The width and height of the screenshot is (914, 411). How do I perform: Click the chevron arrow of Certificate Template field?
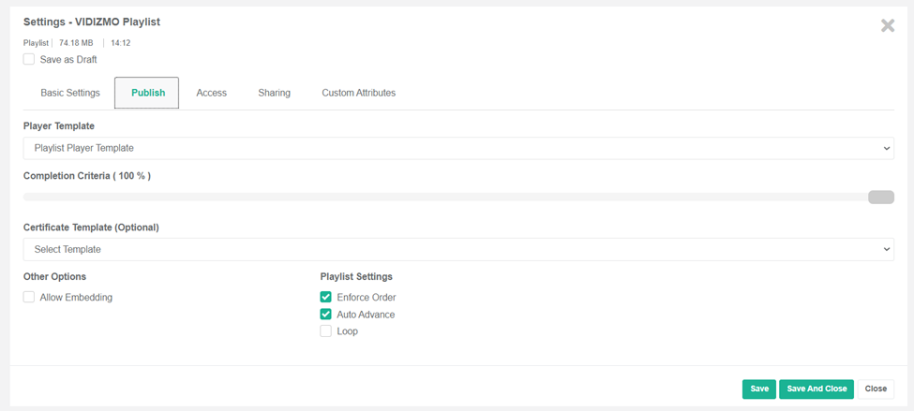click(x=887, y=249)
